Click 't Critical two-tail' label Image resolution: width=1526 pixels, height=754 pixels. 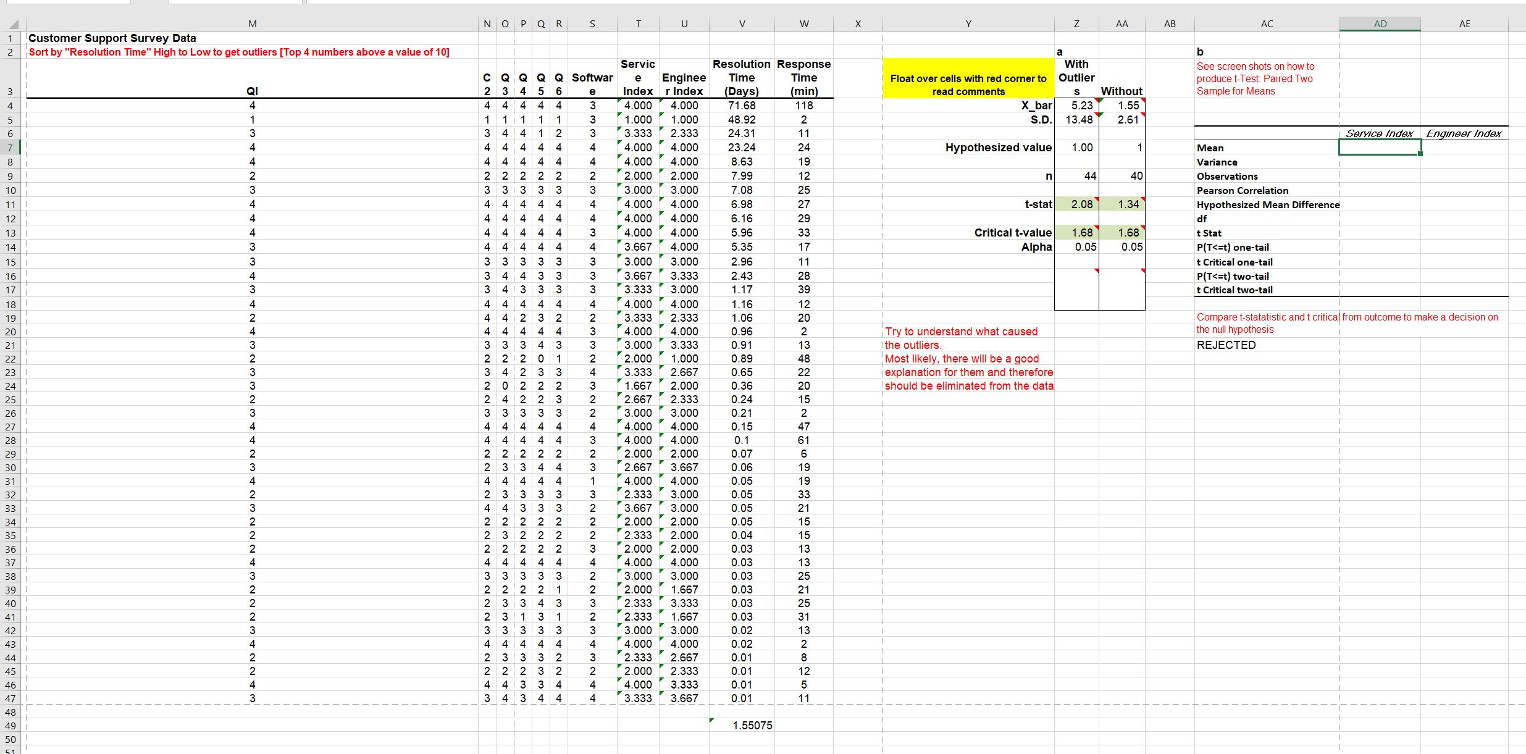1235,290
